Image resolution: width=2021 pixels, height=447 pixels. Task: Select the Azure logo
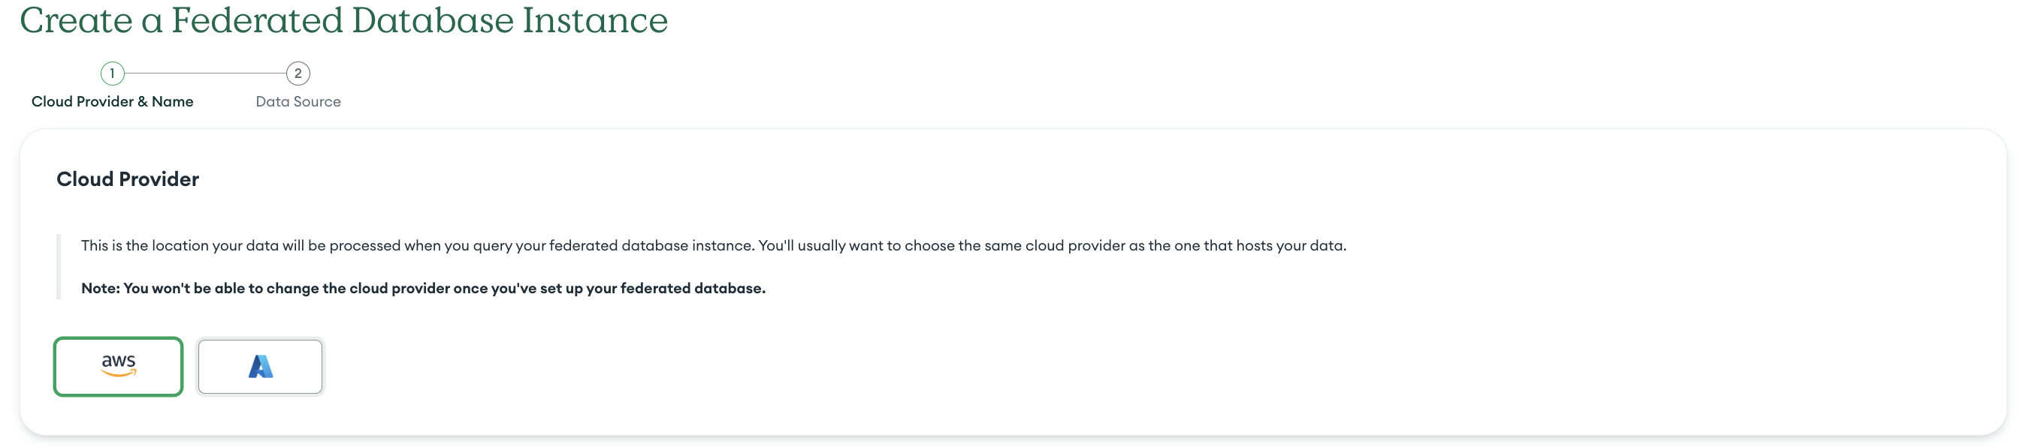point(261,366)
